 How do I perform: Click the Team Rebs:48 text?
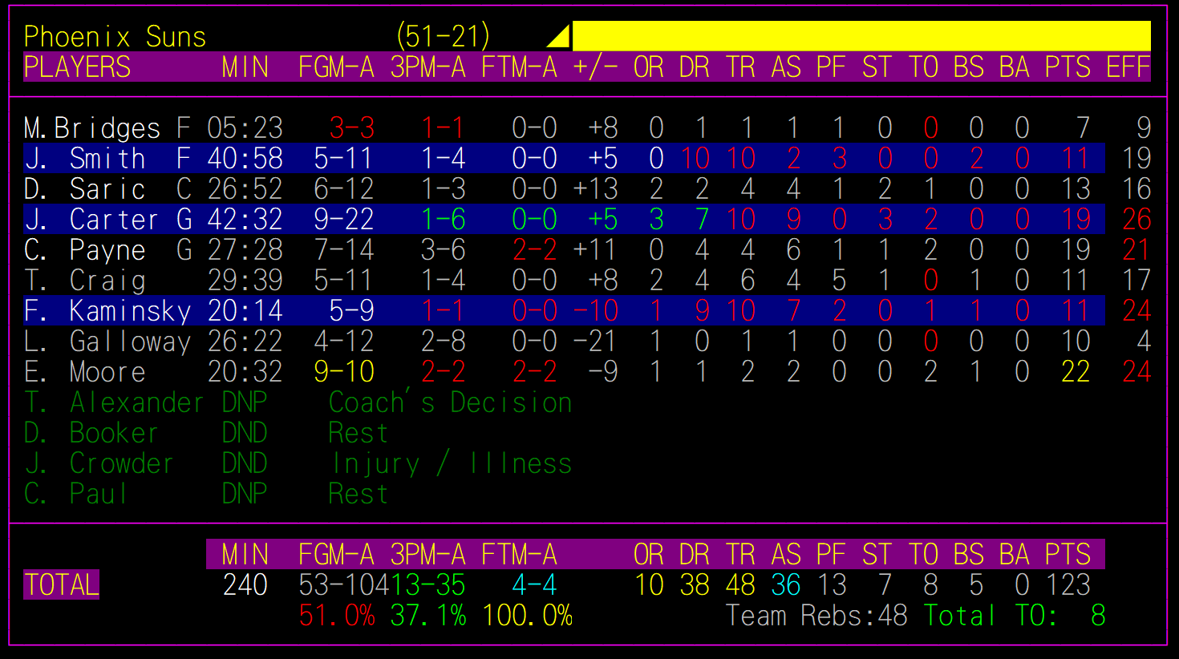click(x=816, y=616)
